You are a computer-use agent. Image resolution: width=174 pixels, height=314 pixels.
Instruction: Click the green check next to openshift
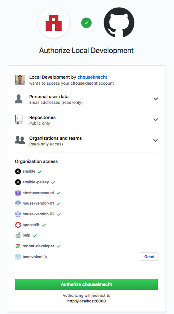[x=44, y=225]
